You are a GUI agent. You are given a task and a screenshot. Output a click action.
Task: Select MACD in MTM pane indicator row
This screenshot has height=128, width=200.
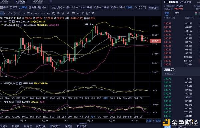coord(25,98)
